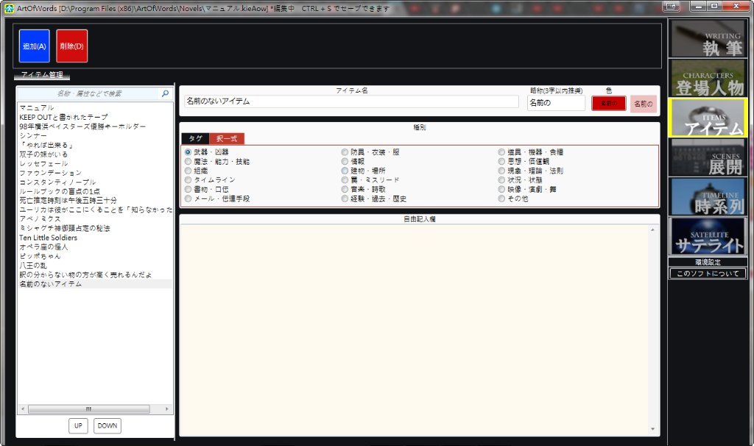Select 防具・衣装・服 radio button
The height and width of the screenshot is (446, 754).
click(345, 152)
